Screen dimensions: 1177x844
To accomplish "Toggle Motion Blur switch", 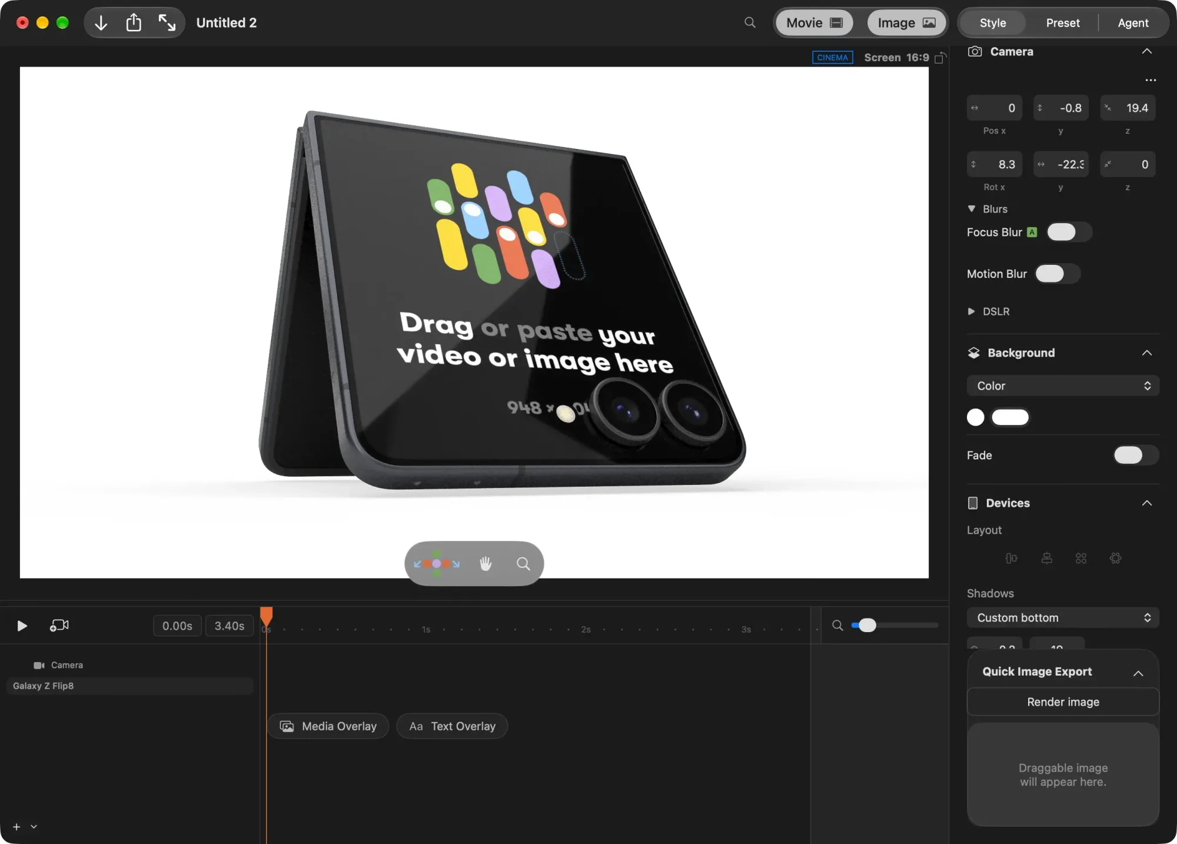I will coord(1058,274).
